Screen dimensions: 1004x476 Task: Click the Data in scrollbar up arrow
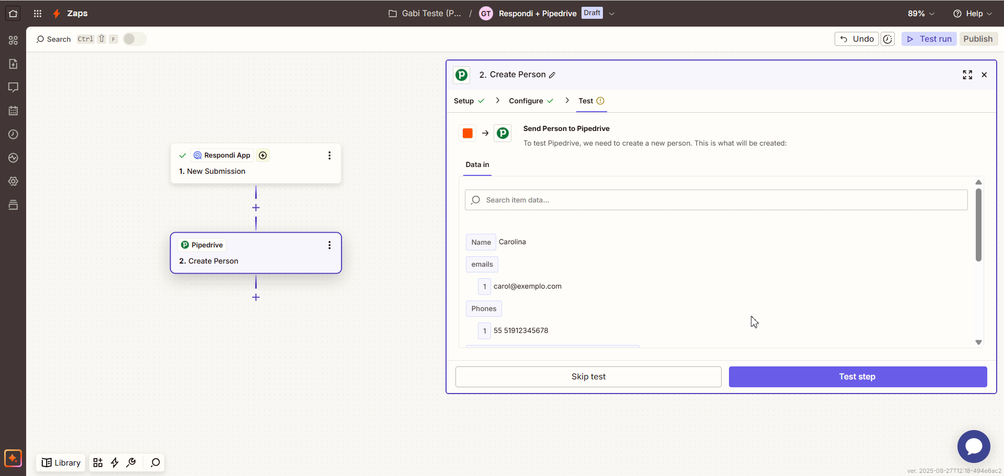coord(978,182)
